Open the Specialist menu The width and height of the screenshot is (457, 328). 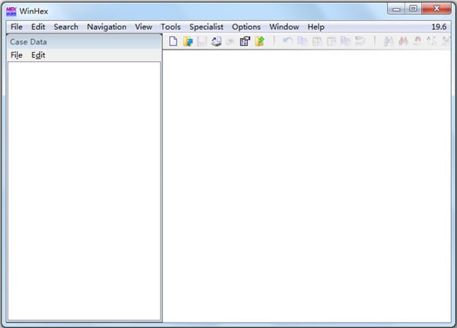click(206, 27)
